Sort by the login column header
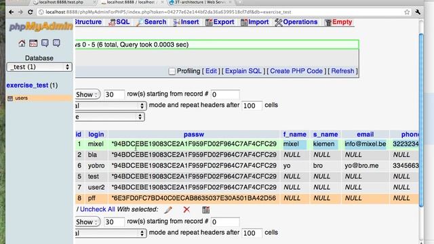This screenshot has height=244, width=434. [x=96, y=134]
